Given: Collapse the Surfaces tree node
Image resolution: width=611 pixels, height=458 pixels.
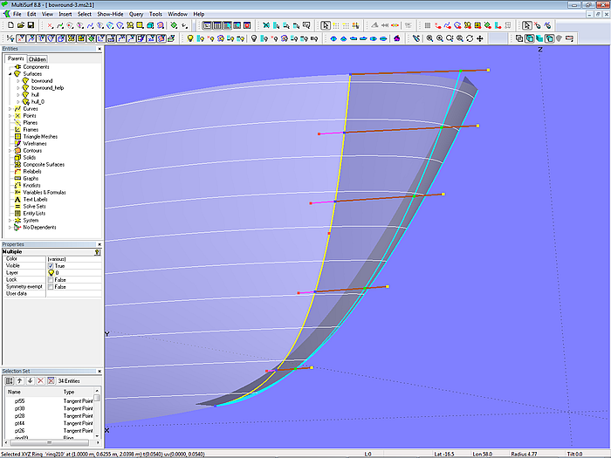Looking at the screenshot, I should click(x=10, y=74).
